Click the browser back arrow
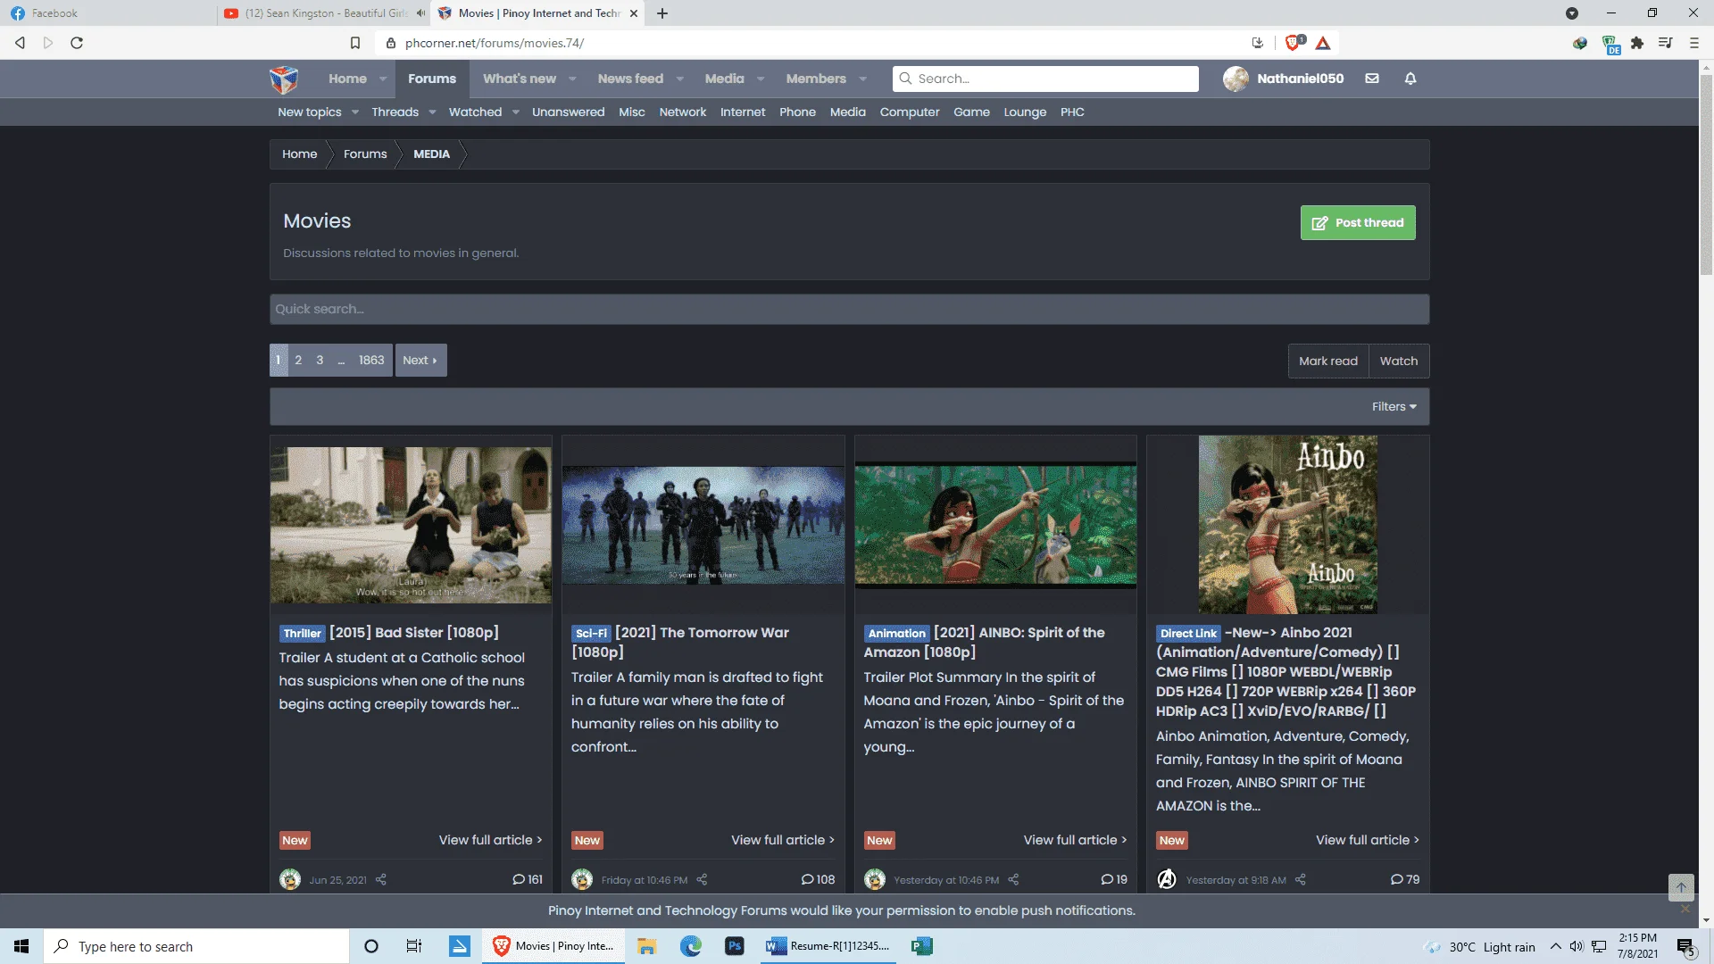This screenshot has height=964, width=1714. click(x=20, y=43)
